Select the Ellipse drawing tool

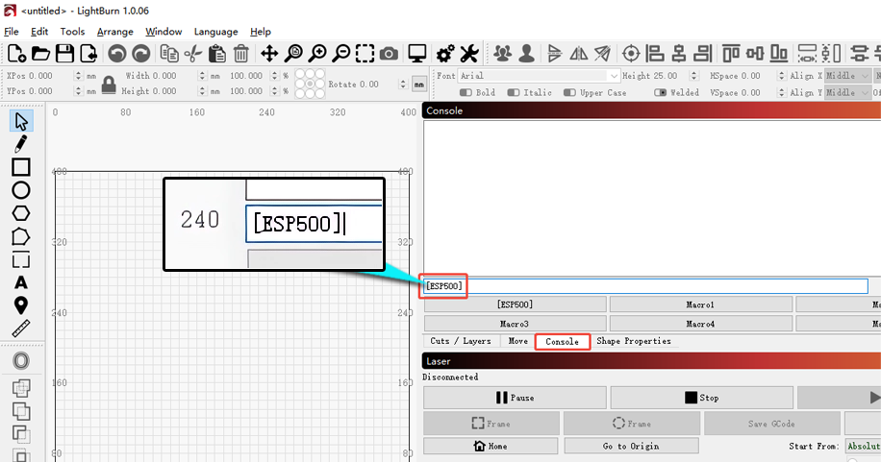(x=21, y=190)
